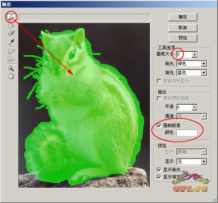Viewport: 218px width, 203px height.
Task: Toggle the 显示填充 checkbox
Action: pos(159,177)
